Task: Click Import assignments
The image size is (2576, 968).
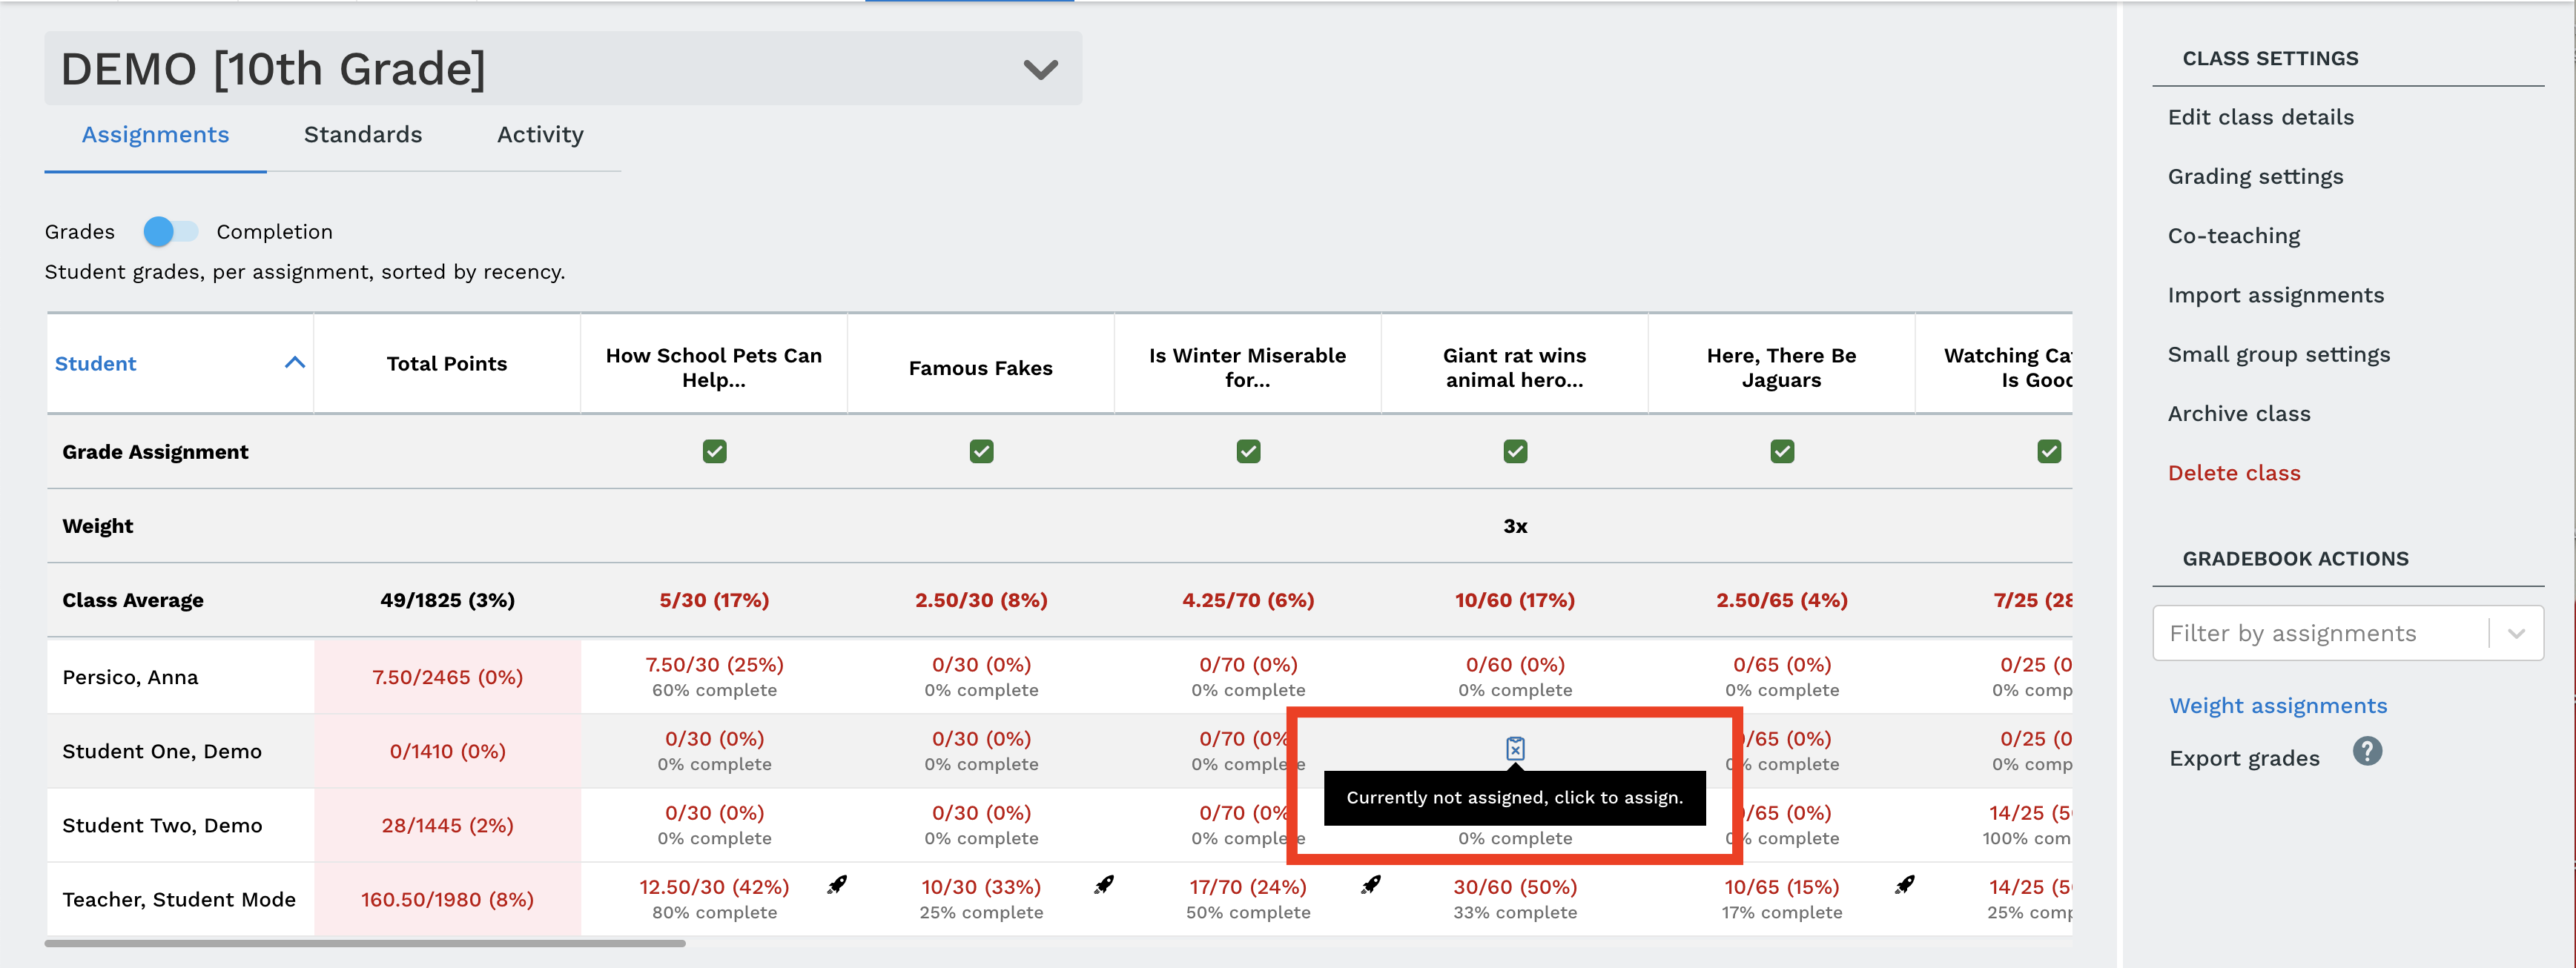Action: pyautogui.click(x=2275, y=294)
